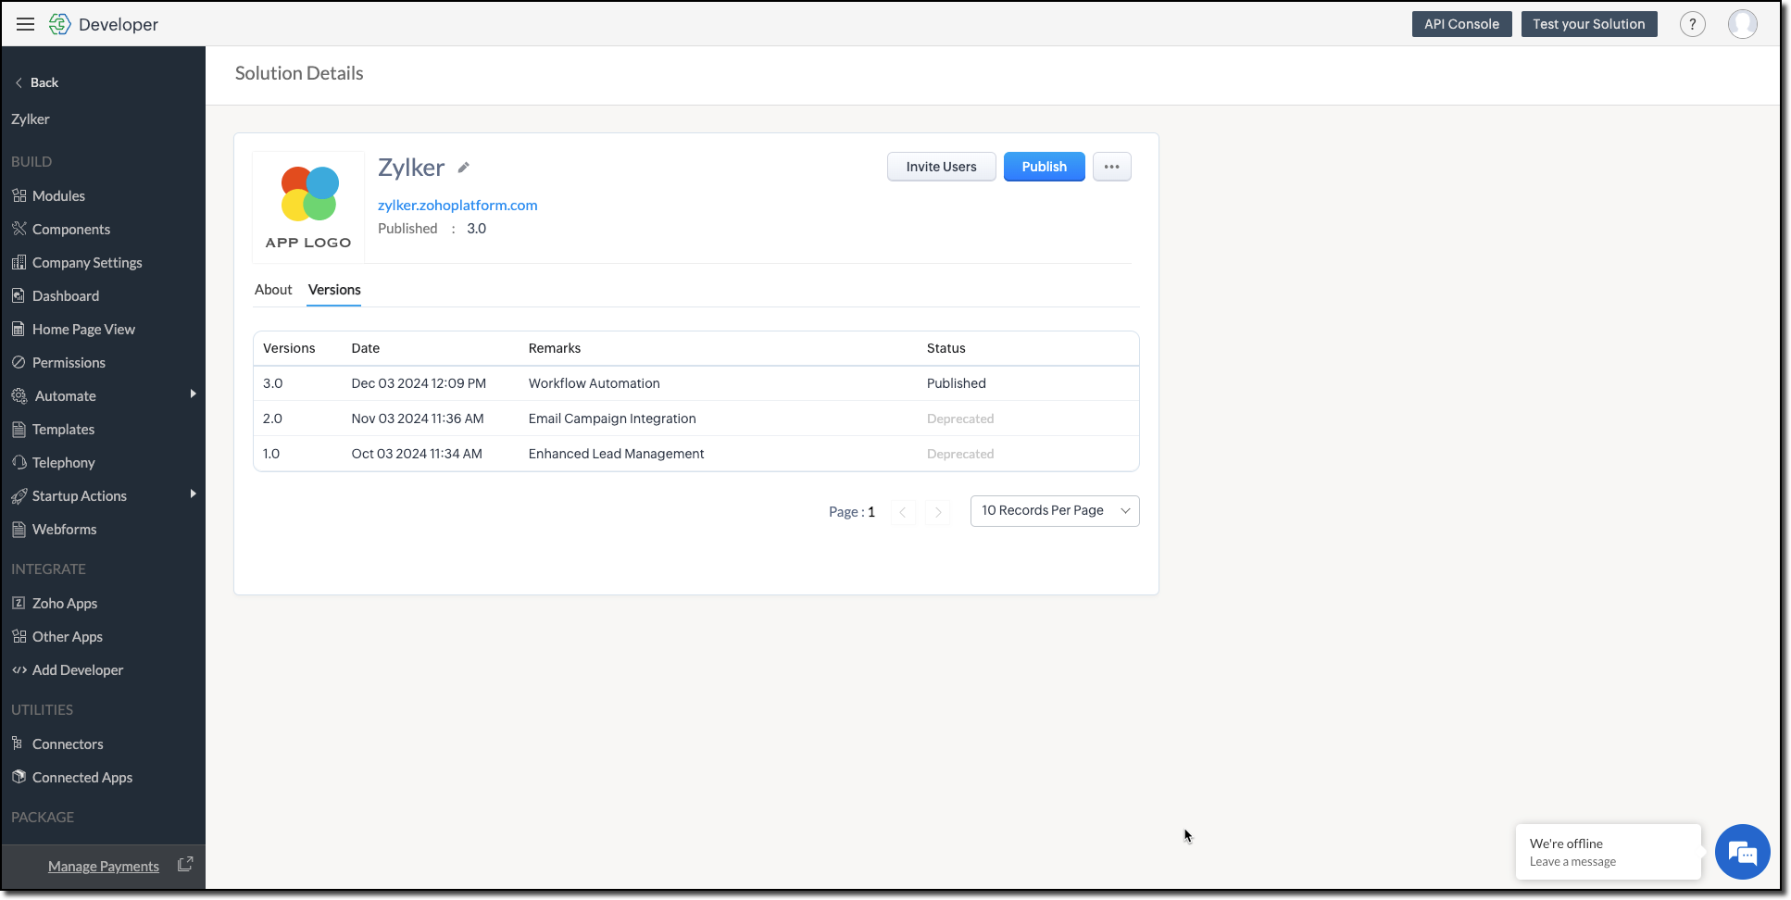Select version 1.0 in the table
1791x900 pixels.
tap(271, 454)
